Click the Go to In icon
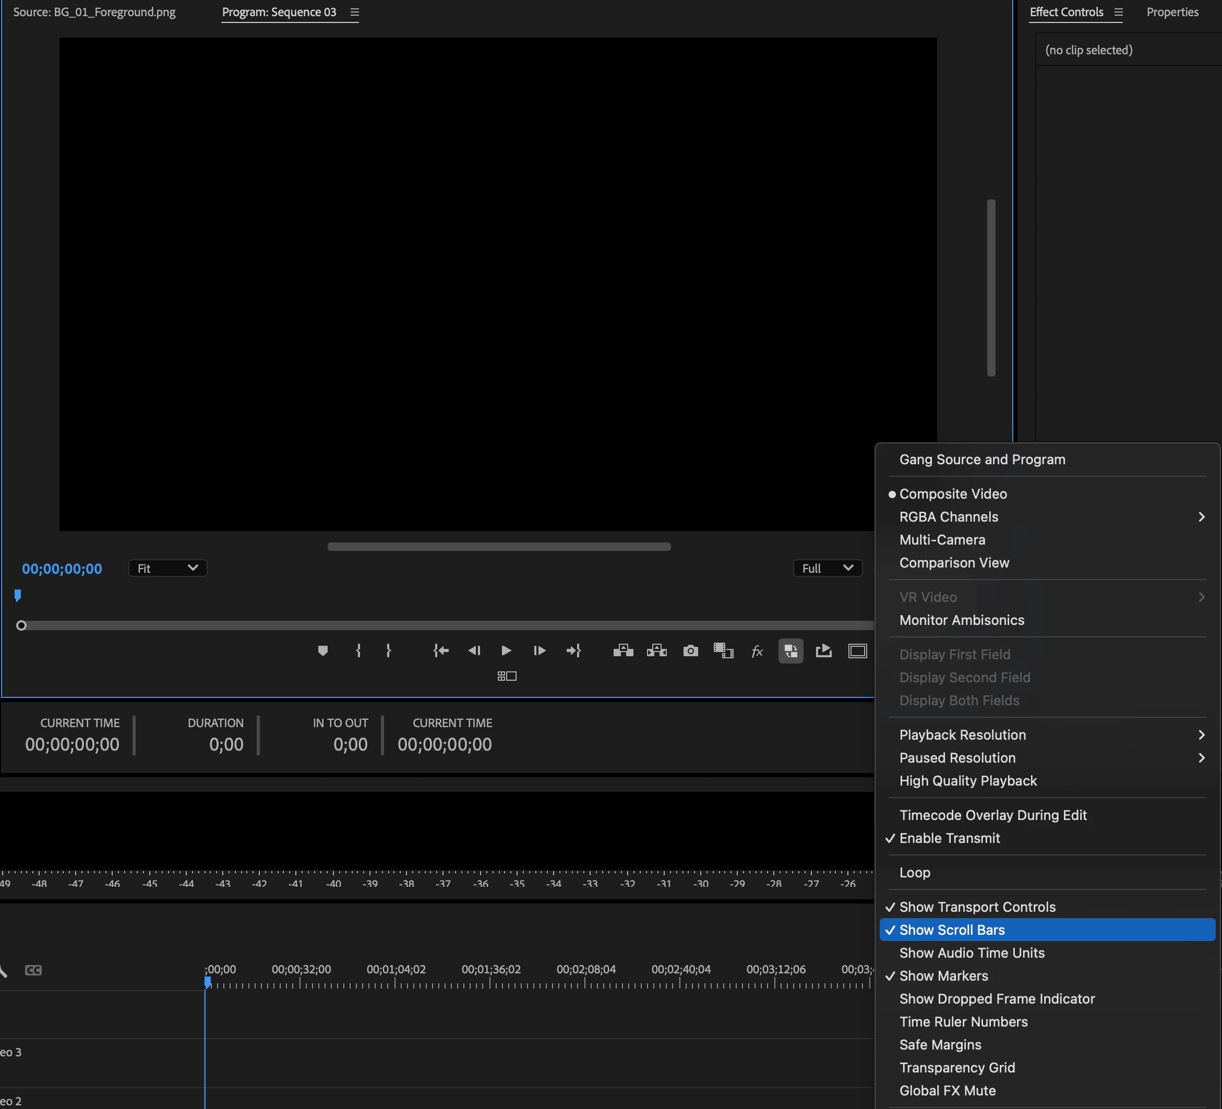Viewport: 1222px width, 1109px height. 441,651
